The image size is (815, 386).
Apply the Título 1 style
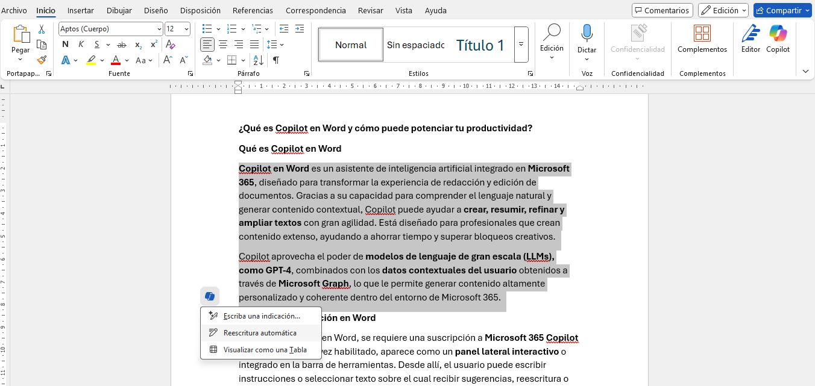(x=480, y=45)
